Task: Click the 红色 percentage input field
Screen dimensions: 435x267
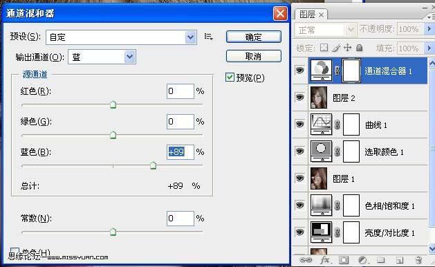Action: (x=181, y=91)
